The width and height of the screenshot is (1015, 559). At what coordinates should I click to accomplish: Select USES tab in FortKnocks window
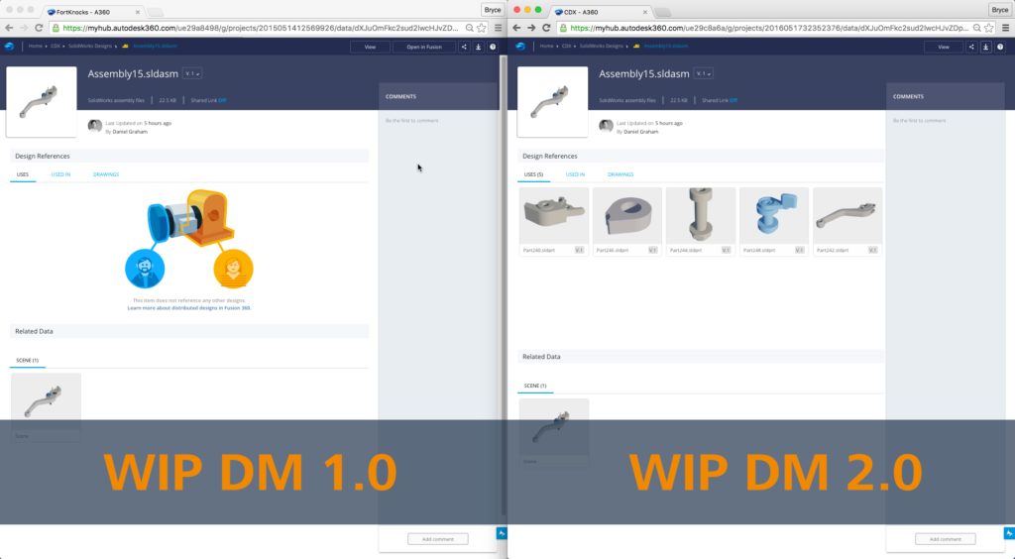point(23,174)
